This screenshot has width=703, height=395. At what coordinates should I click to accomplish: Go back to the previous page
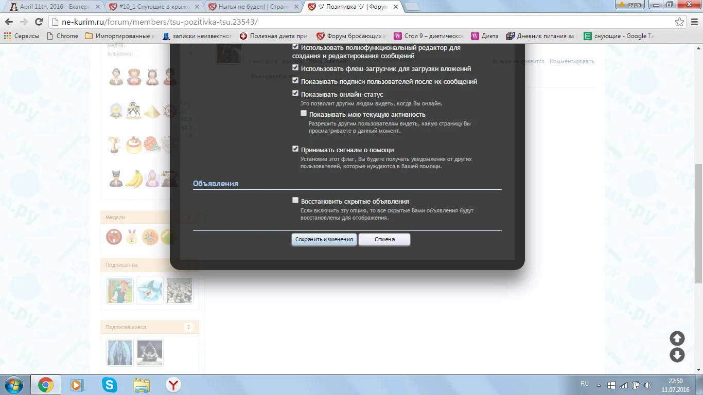(x=9, y=22)
